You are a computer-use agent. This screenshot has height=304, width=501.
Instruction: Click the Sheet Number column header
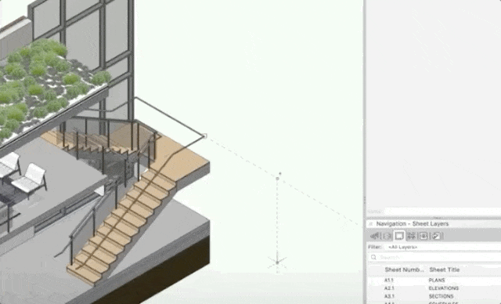(404, 270)
